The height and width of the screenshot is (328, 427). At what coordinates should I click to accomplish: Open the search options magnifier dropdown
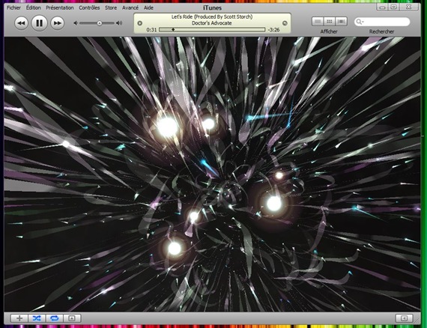tap(360, 22)
